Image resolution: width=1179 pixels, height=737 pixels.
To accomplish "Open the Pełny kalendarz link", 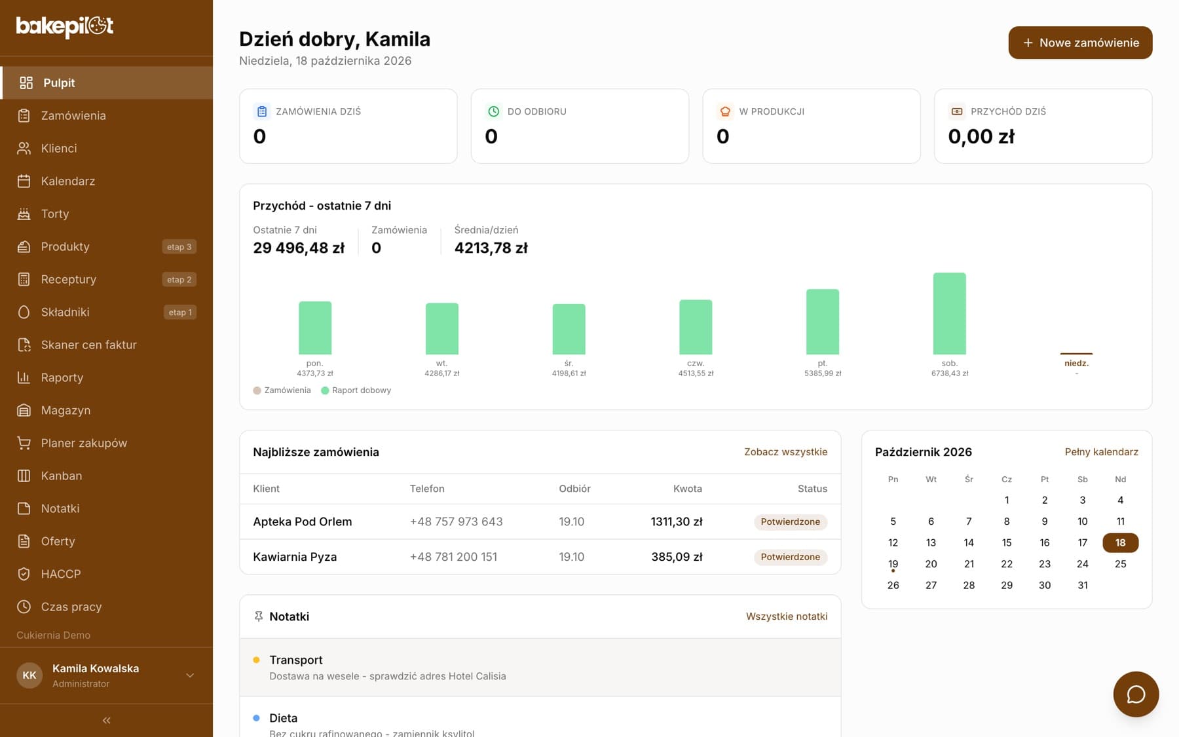I will [x=1101, y=452].
